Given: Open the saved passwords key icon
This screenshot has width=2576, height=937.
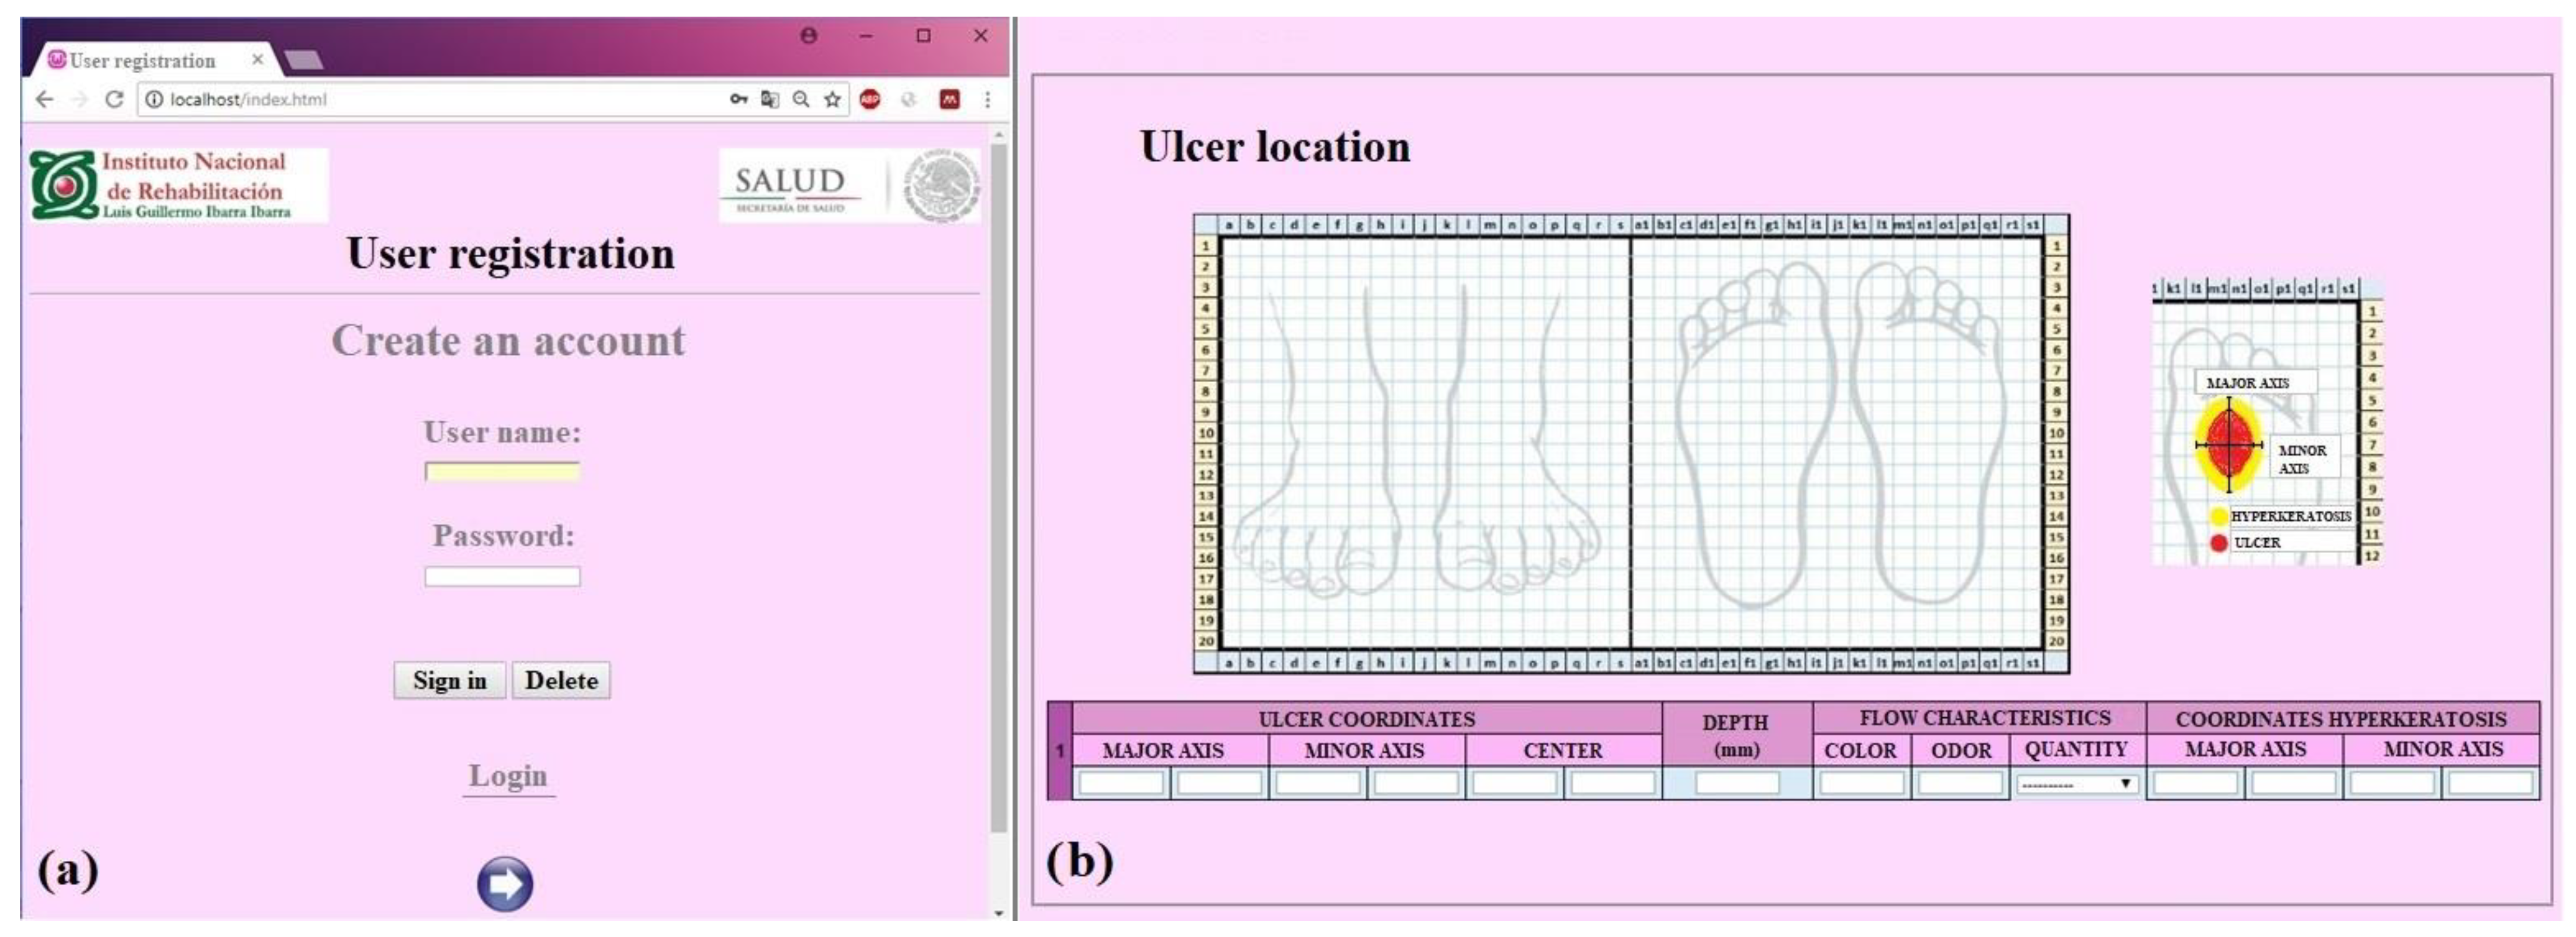Looking at the screenshot, I should pos(738,99).
